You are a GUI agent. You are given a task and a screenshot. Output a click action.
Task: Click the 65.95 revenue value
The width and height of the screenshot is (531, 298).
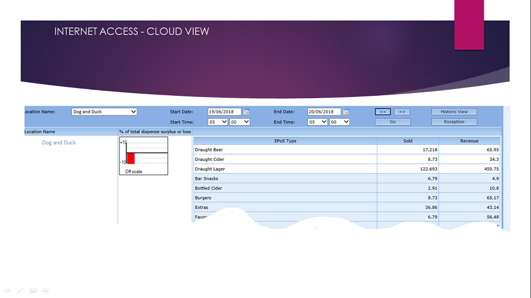493,150
